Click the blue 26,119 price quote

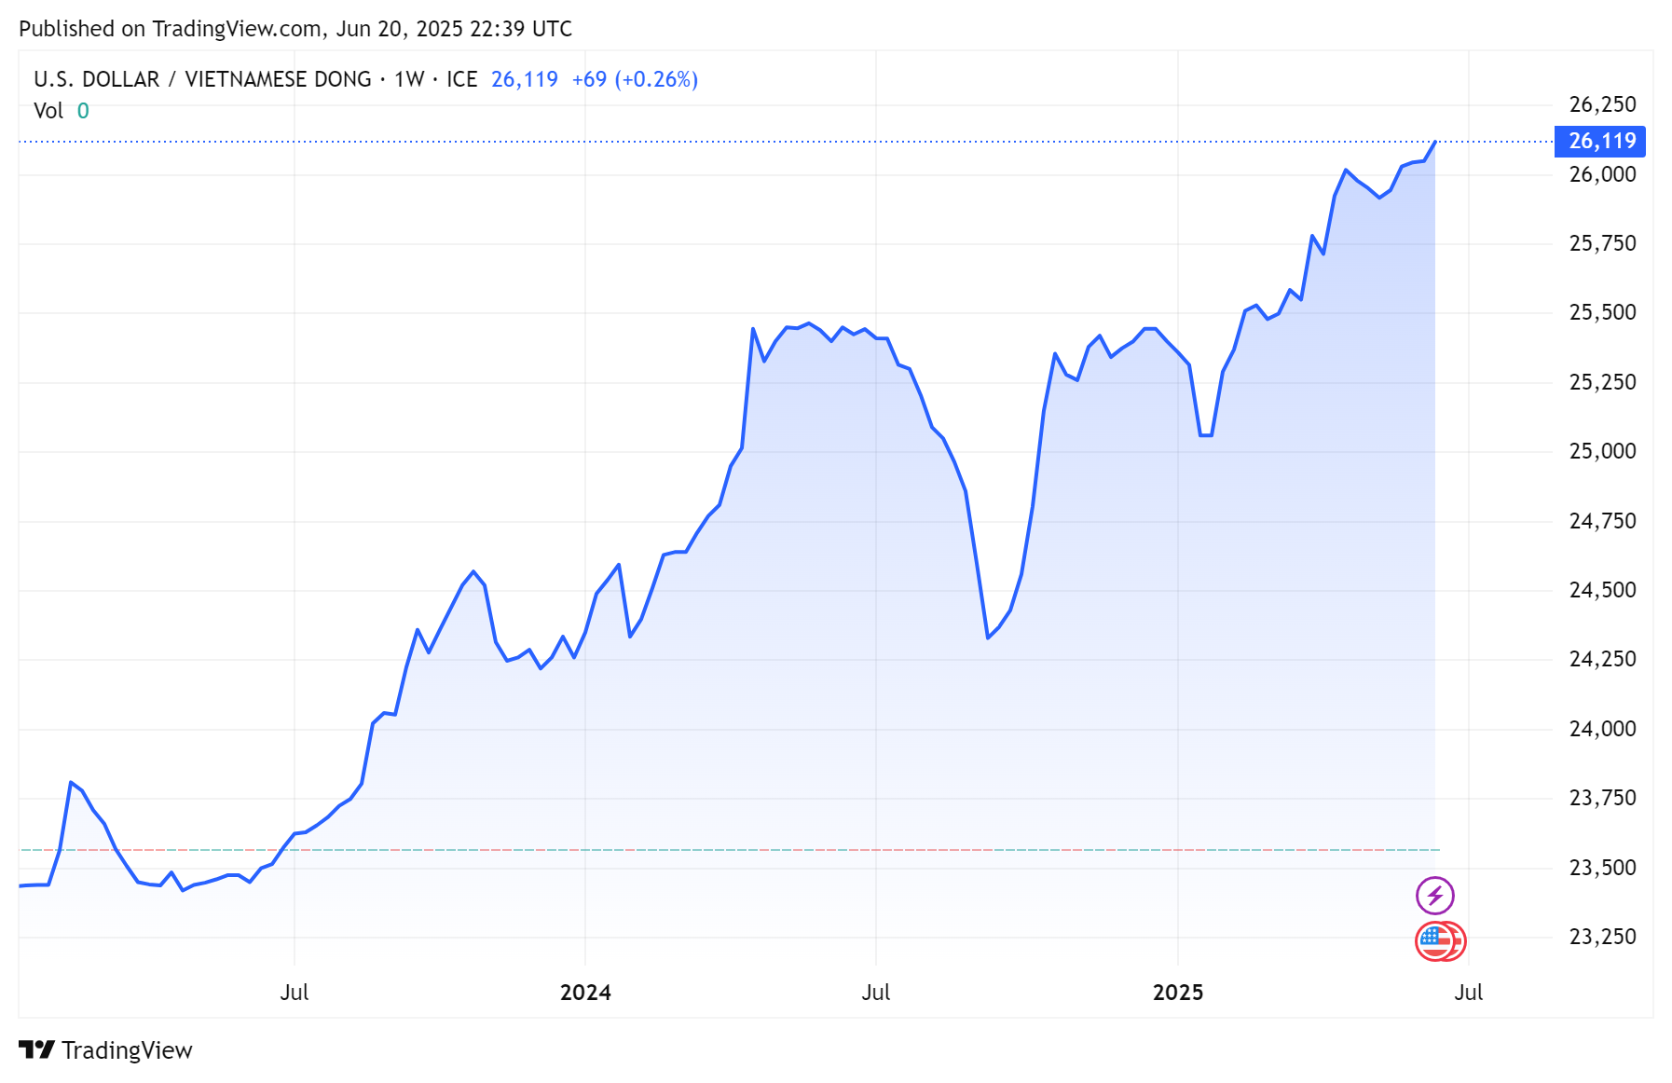(523, 79)
